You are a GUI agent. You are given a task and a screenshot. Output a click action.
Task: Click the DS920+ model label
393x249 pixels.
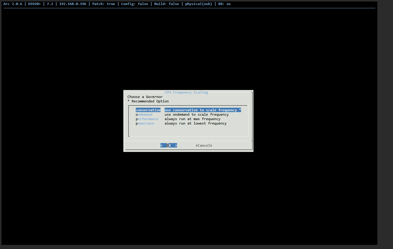[x=34, y=4]
